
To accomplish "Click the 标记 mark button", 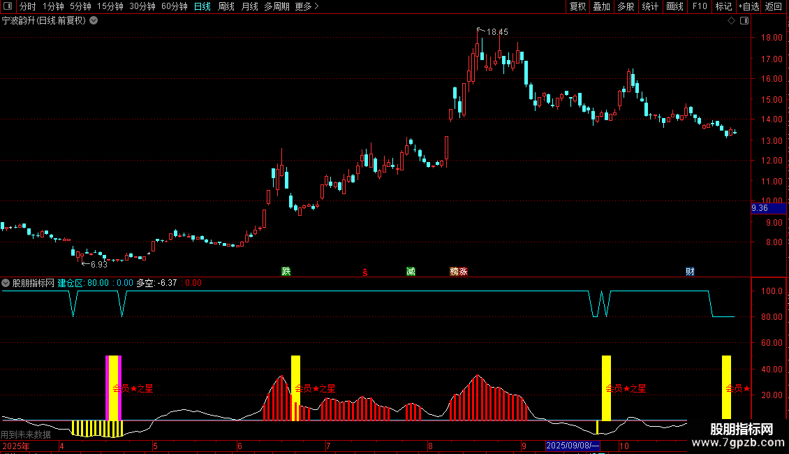I will coord(723,6).
